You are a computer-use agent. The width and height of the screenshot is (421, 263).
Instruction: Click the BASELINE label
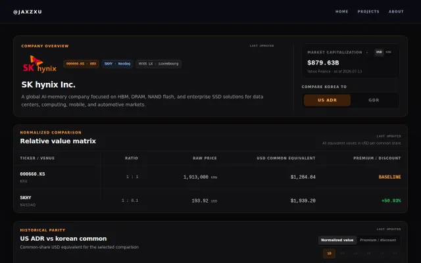(389, 177)
